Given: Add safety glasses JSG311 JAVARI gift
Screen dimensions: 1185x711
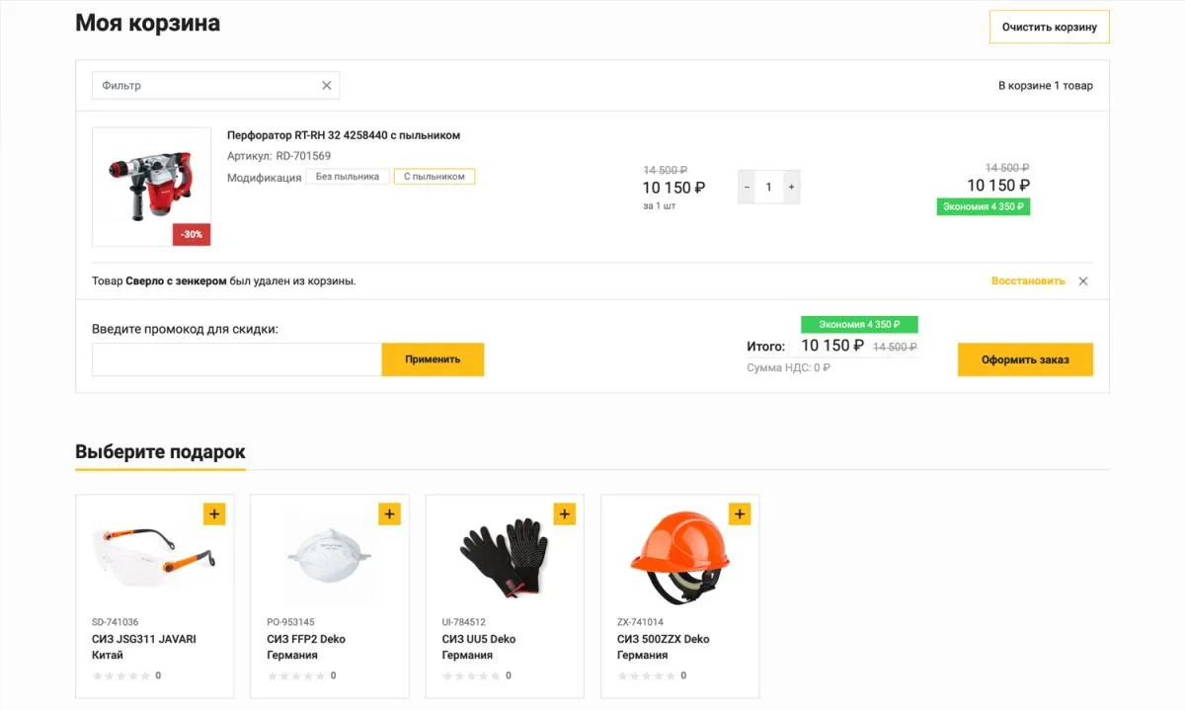Looking at the screenshot, I should click(x=215, y=513).
